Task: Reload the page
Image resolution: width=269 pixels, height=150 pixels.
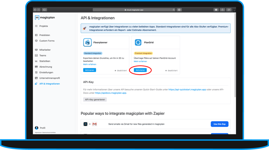Action: tap(174, 10)
